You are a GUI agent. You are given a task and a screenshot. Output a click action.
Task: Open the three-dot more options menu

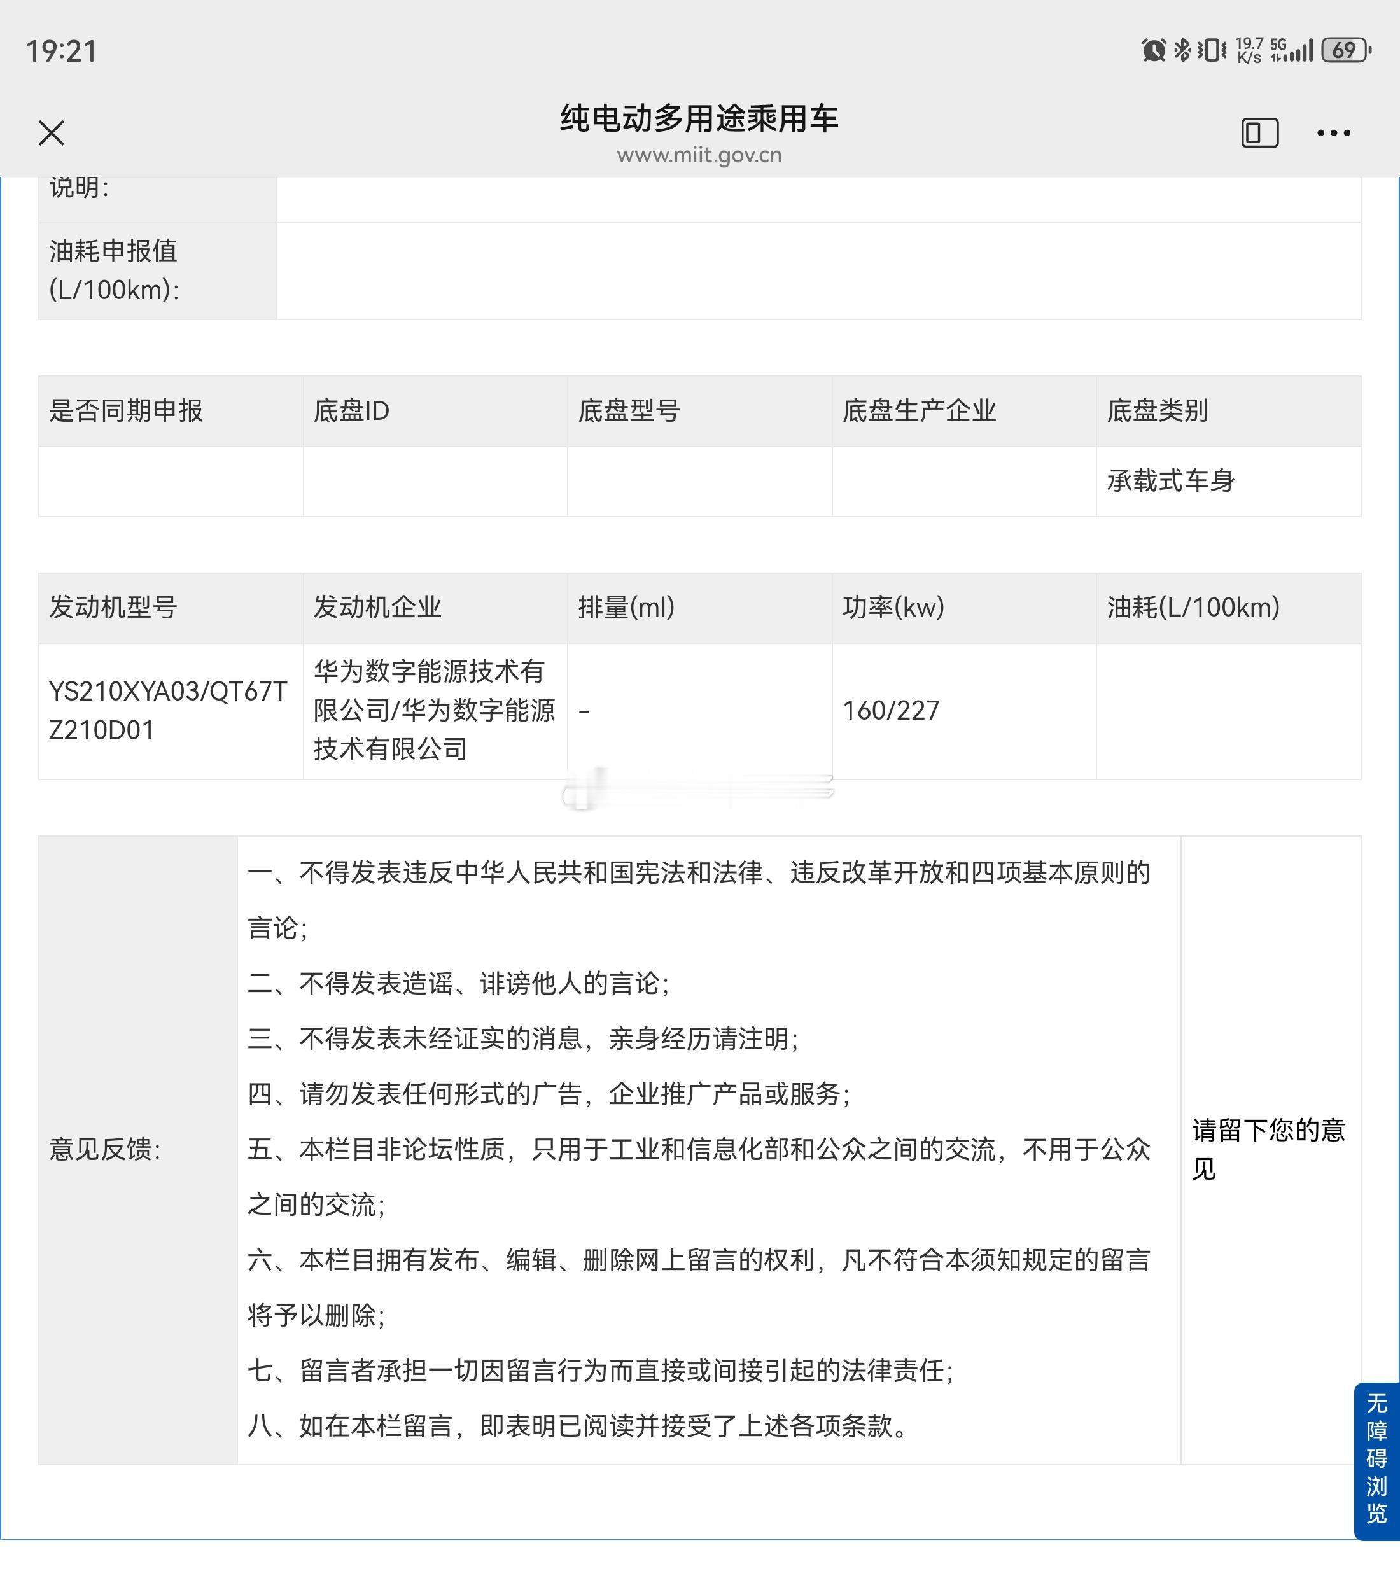tap(1334, 133)
